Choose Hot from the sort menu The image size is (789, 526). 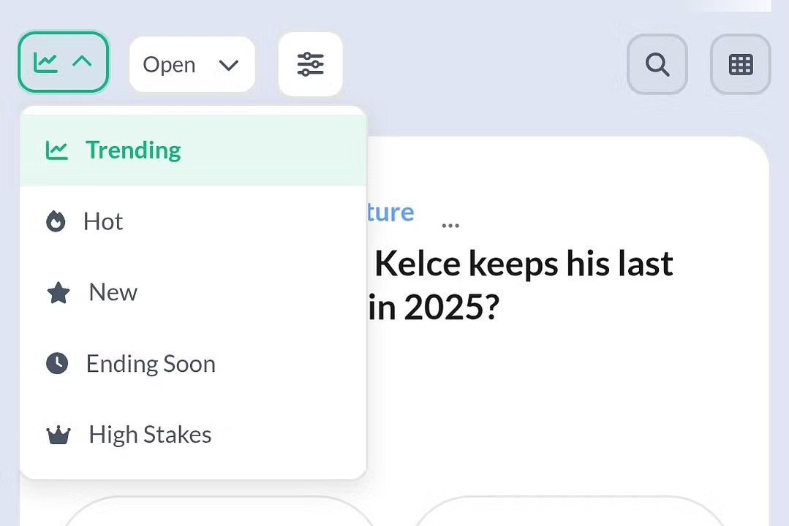pyautogui.click(x=103, y=221)
